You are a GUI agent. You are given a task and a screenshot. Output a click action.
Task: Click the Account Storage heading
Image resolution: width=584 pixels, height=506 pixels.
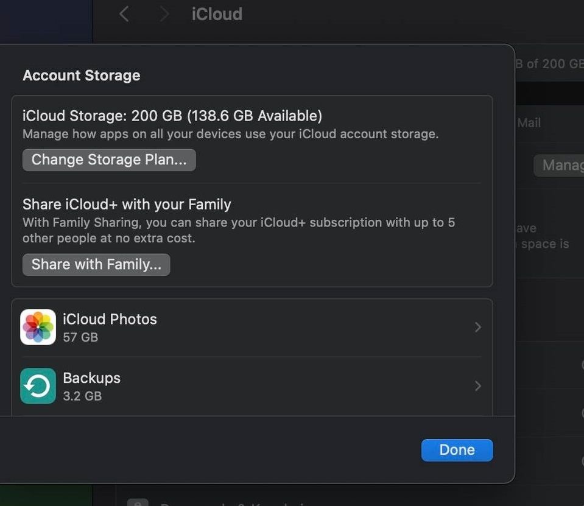(x=81, y=76)
